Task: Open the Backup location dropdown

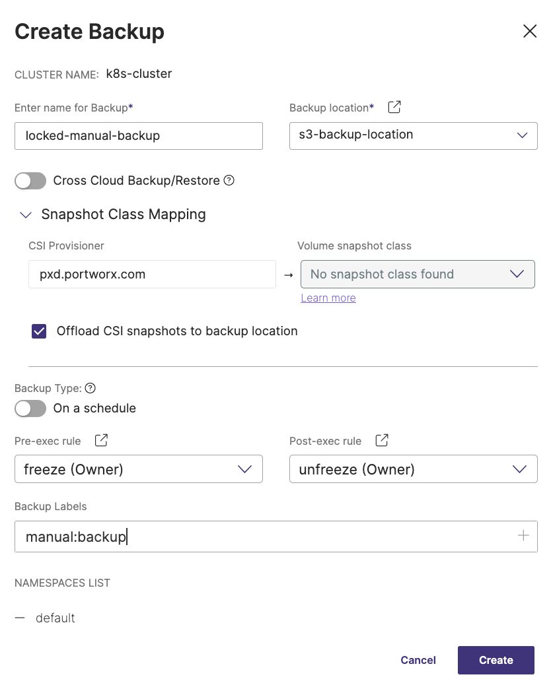Action: (413, 135)
